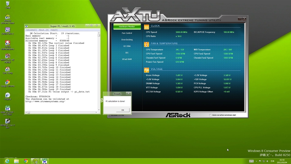Screen dimensions: 291x164
Task: Click OK in the Finish dialog
Action: click(122, 110)
